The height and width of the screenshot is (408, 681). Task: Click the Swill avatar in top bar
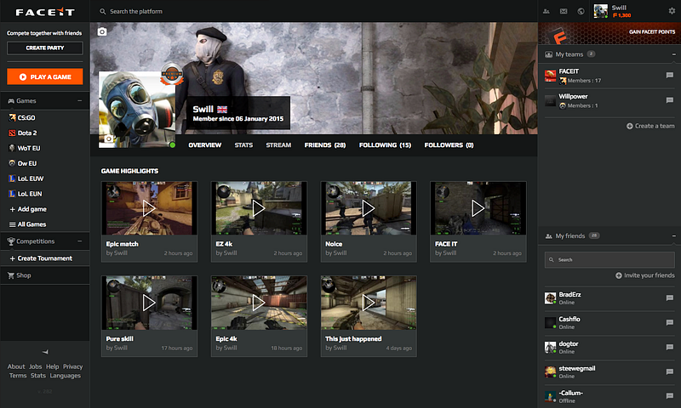601,11
